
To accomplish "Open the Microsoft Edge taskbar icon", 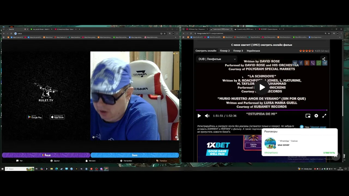I will 56,169.
